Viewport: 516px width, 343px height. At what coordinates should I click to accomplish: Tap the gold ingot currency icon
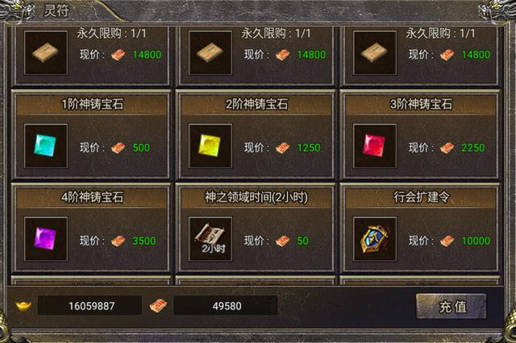pos(23,305)
